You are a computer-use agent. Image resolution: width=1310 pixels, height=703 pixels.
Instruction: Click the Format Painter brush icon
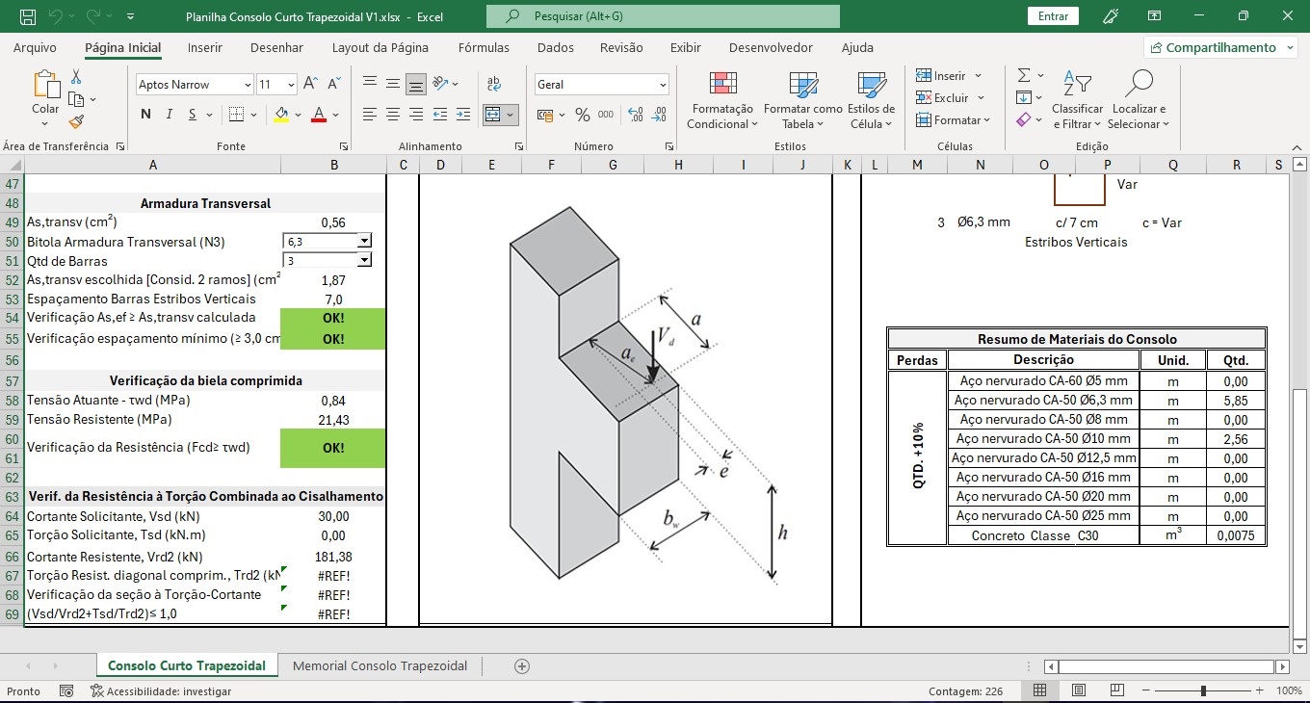(76, 121)
